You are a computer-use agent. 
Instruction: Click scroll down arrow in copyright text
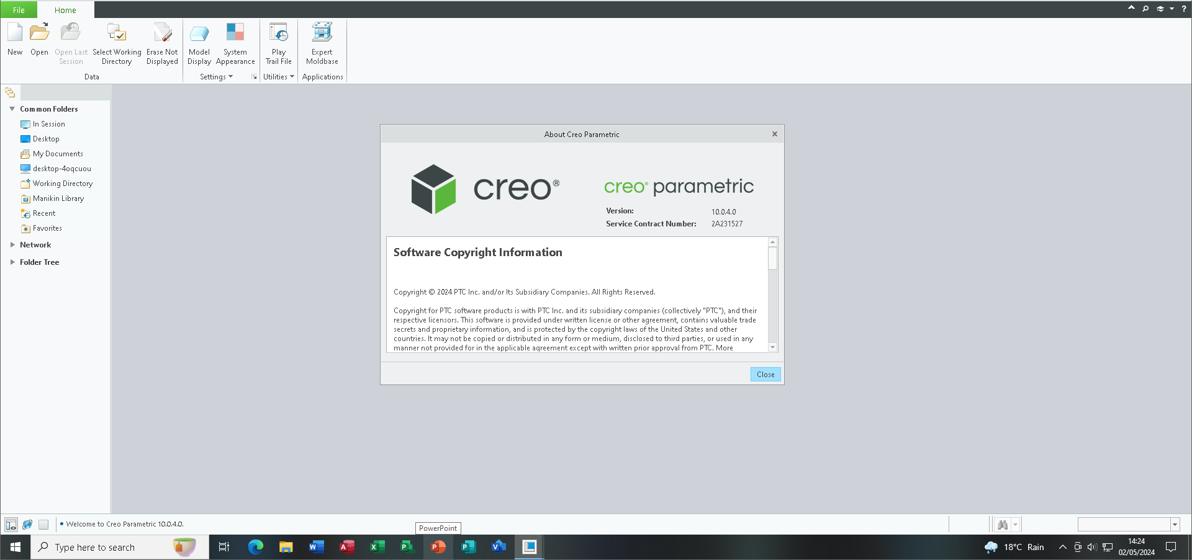(772, 347)
